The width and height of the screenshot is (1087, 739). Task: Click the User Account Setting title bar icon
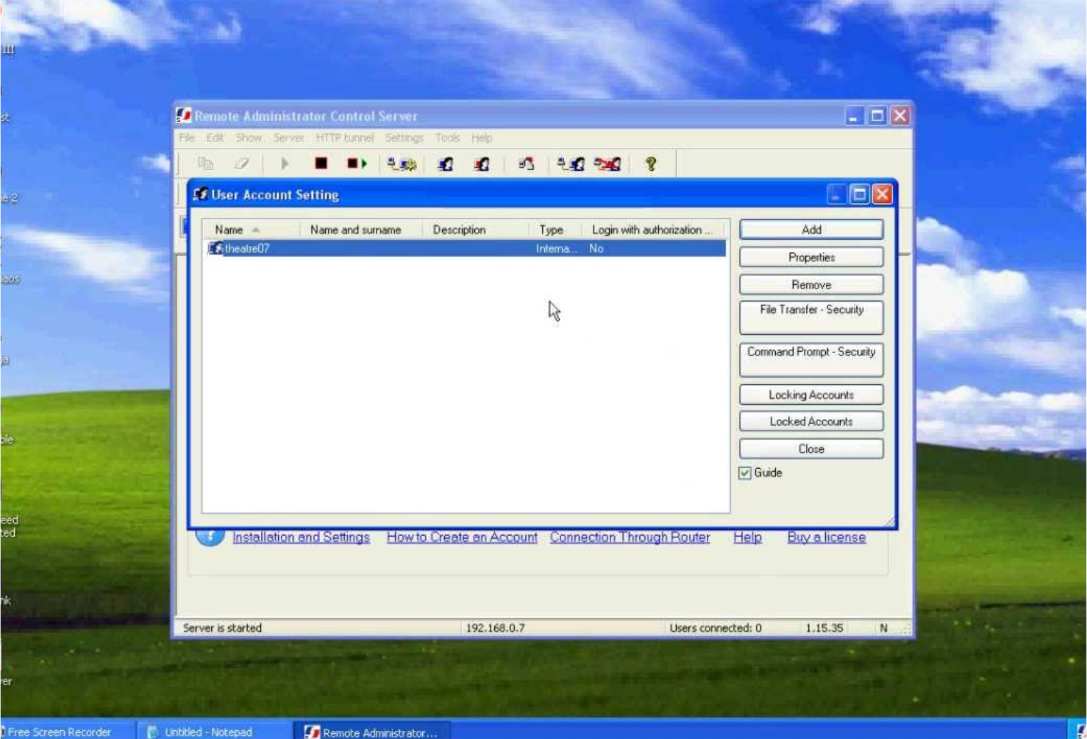[x=200, y=194]
